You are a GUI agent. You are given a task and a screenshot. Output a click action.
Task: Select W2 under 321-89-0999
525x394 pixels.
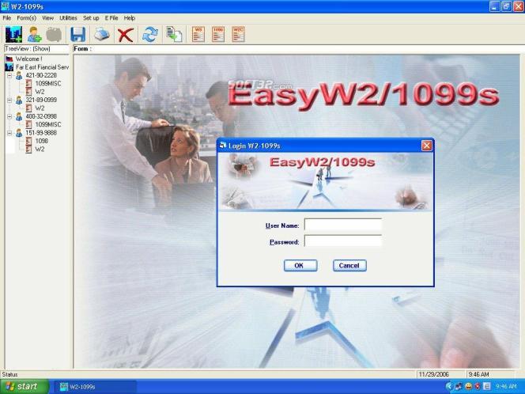(x=40, y=108)
